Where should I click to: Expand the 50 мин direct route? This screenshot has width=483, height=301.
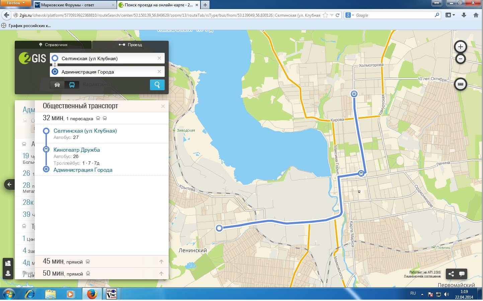pos(102,273)
